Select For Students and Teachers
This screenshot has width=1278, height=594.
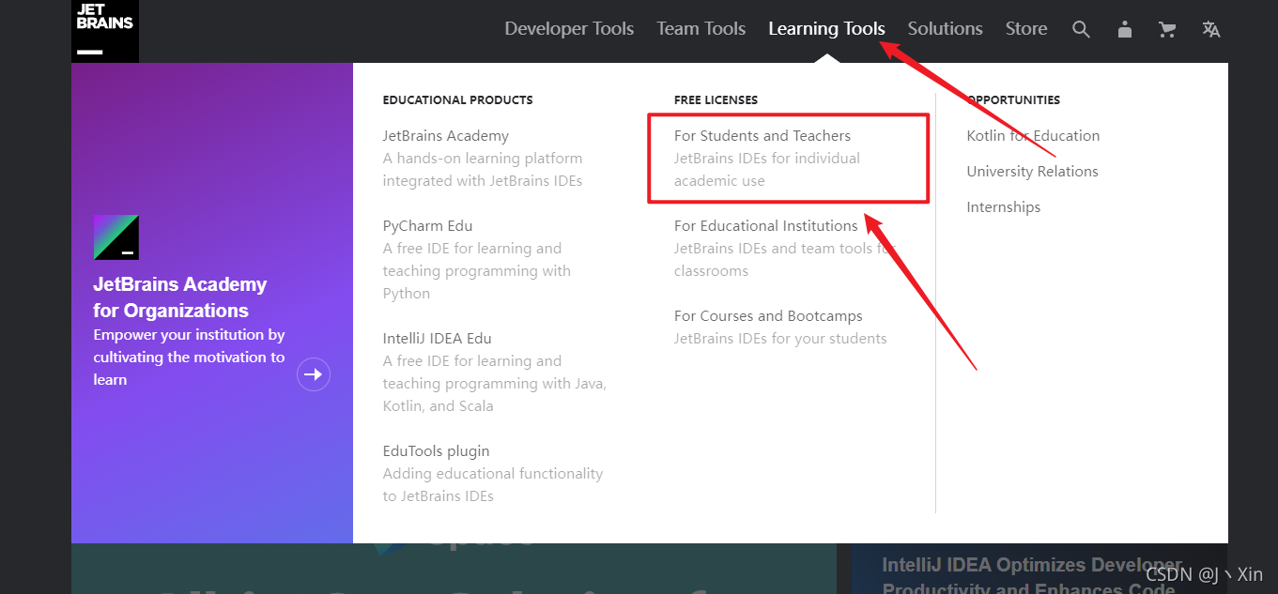click(x=762, y=136)
